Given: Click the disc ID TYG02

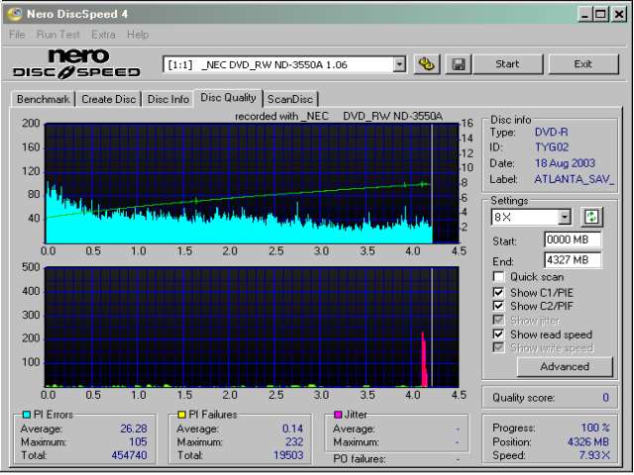Looking at the screenshot, I should (x=552, y=147).
